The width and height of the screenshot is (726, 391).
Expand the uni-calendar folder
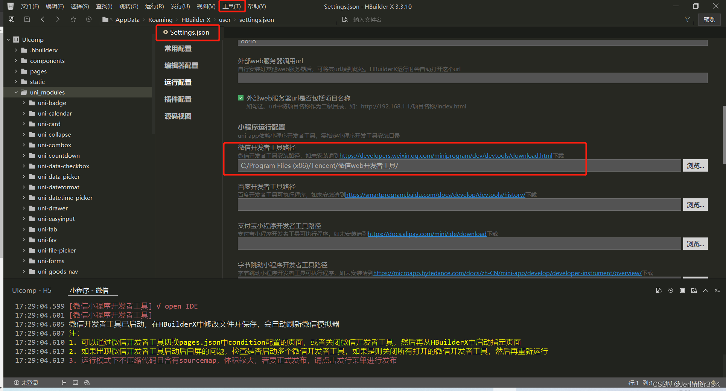[24, 113]
